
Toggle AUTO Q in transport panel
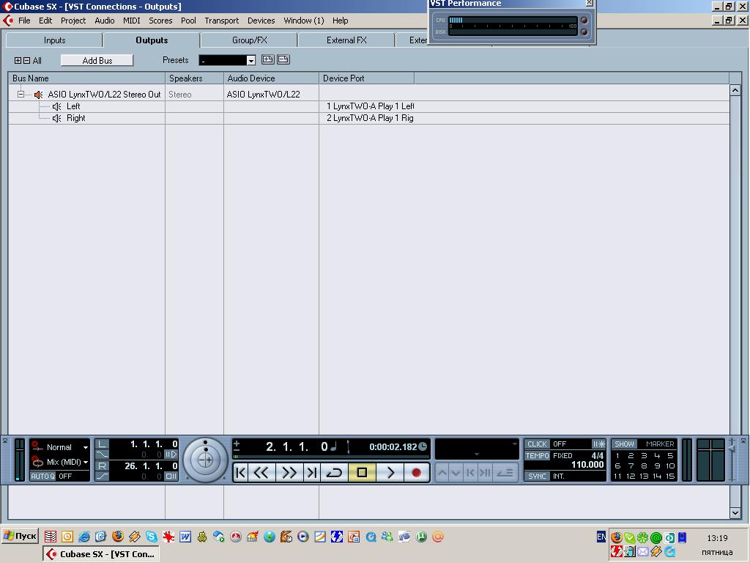coord(42,476)
